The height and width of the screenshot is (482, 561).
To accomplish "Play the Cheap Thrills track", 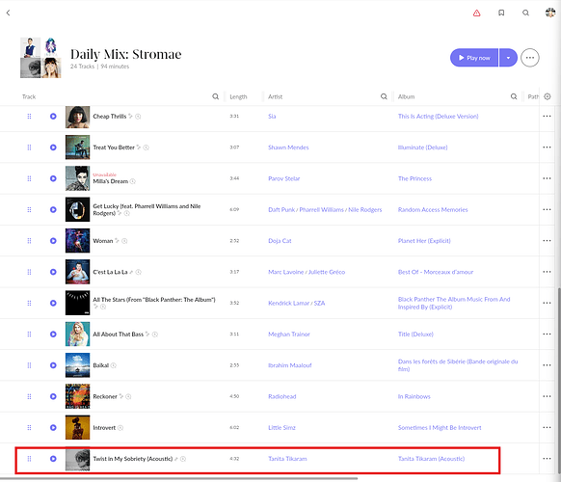I will [53, 117].
